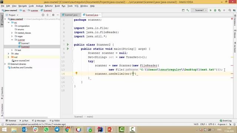The height and width of the screenshot is (133, 237).
Task: Switch to the Scanner1.java editor tab
Action: coord(71,15)
